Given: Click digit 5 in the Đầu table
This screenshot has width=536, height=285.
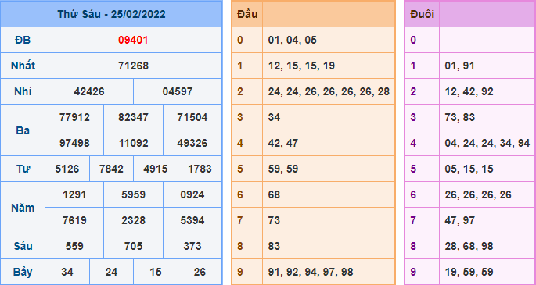Looking at the screenshot, I should point(240,169).
